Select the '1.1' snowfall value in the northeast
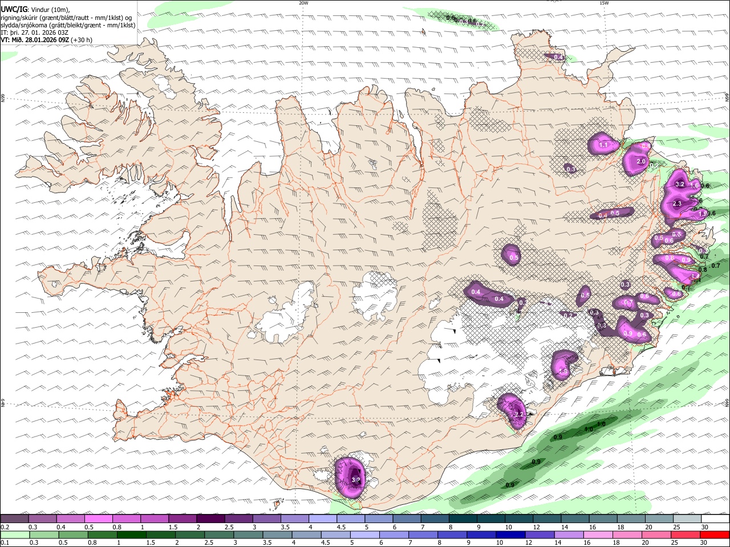 tap(603, 145)
